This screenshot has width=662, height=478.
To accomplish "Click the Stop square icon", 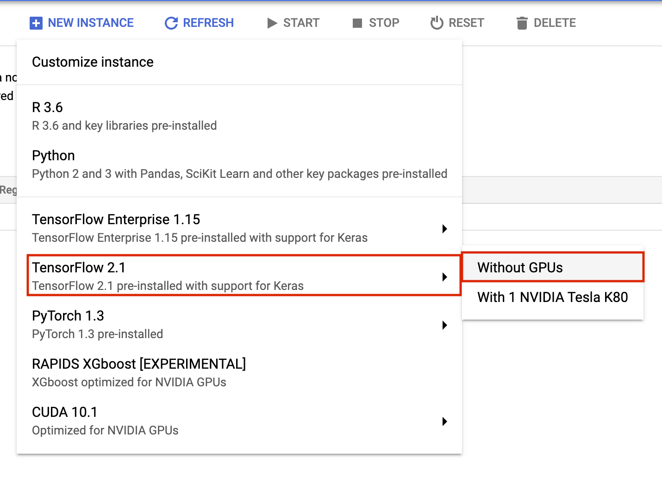I will 357,23.
